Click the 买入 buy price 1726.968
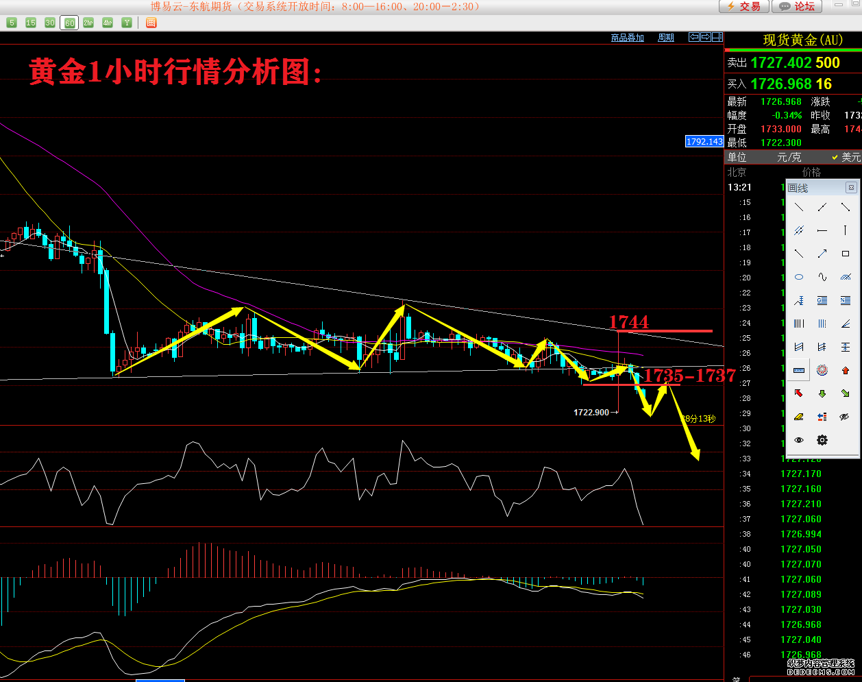The width and height of the screenshot is (862, 682). click(x=782, y=84)
